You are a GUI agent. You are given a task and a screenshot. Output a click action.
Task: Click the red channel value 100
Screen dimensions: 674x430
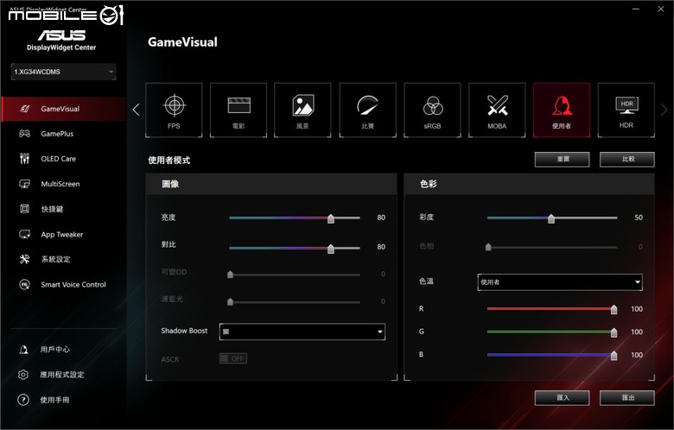pyautogui.click(x=637, y=309)
